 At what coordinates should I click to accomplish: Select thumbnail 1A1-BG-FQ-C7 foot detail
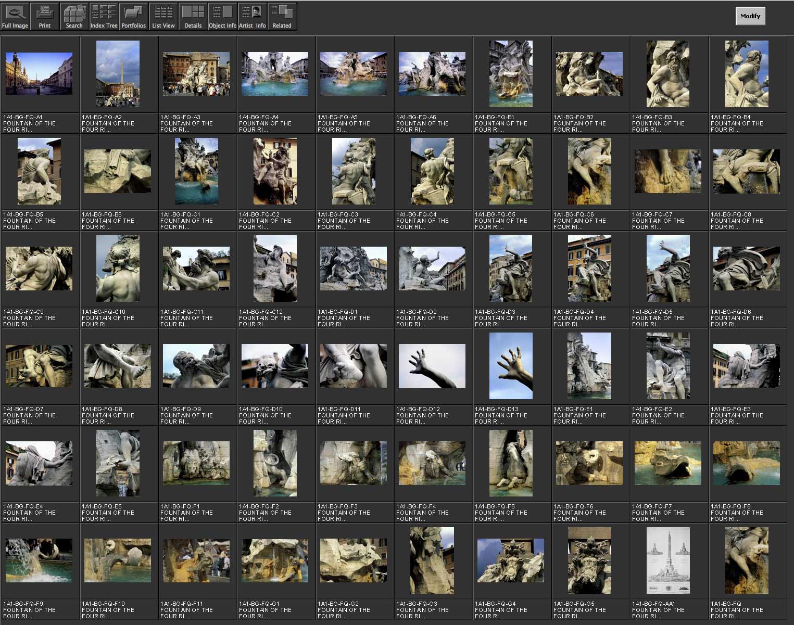[x=668, y=171]
